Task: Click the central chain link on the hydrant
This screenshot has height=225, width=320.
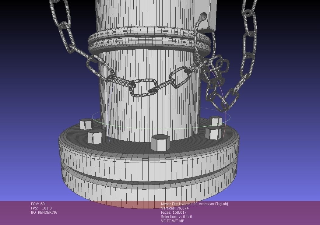Action: [143, 87]
